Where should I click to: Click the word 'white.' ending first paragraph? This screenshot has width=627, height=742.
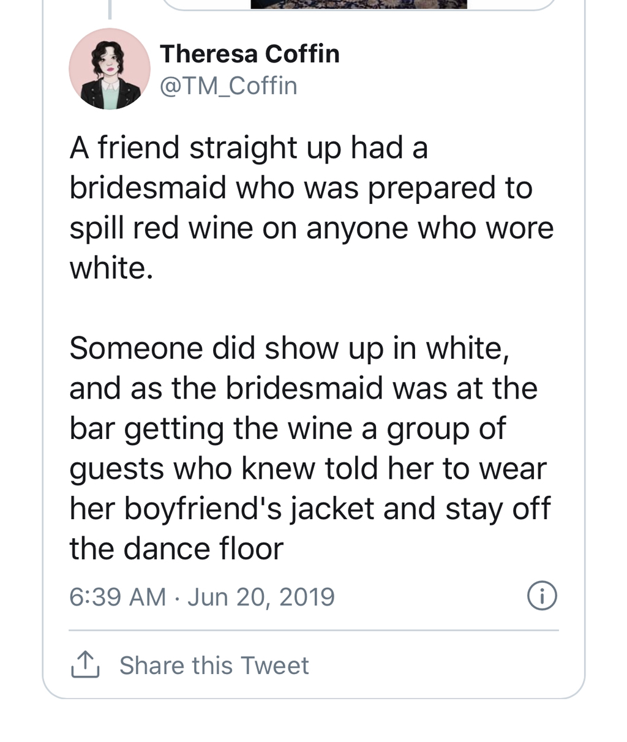pyautogui.click(x=111, y=268)
